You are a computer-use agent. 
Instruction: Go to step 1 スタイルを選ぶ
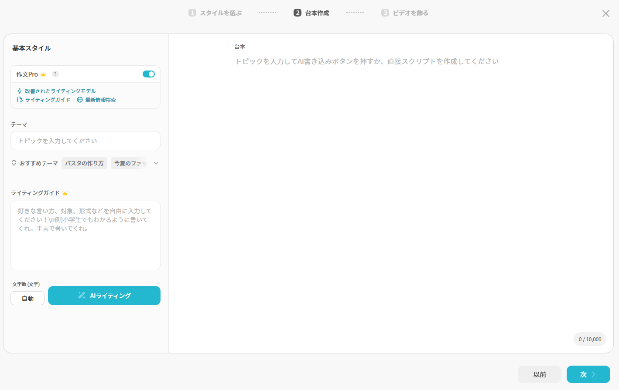click(x=215, y=13)
